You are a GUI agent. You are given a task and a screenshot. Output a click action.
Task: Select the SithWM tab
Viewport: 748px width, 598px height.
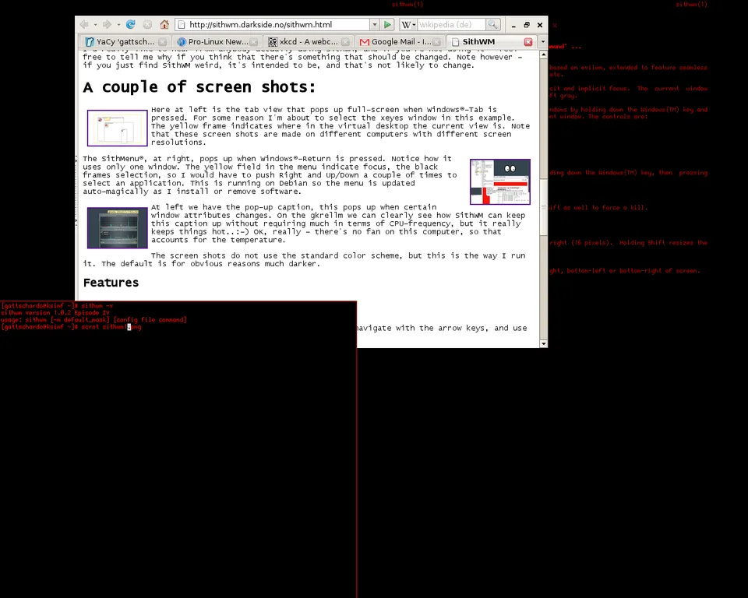pyautogui.click(x=490, y=41)
